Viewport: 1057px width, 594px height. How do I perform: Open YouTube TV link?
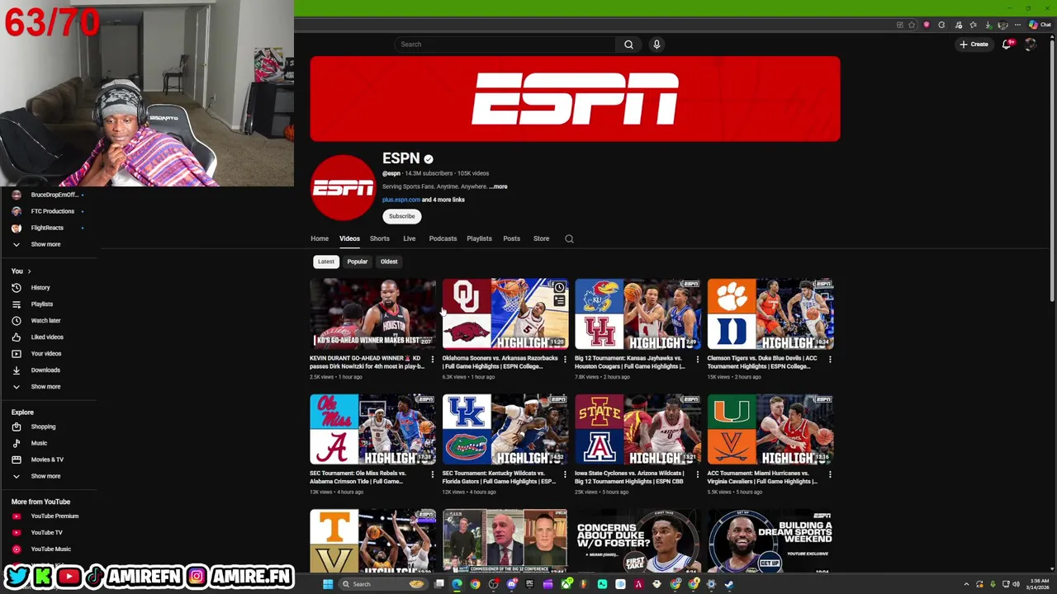(x=50, y=532)
